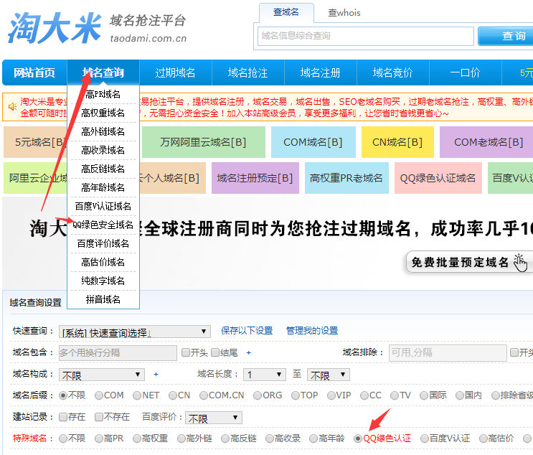
Task: Select the TOP suffix radio button
Action: (x=296, y=396)
